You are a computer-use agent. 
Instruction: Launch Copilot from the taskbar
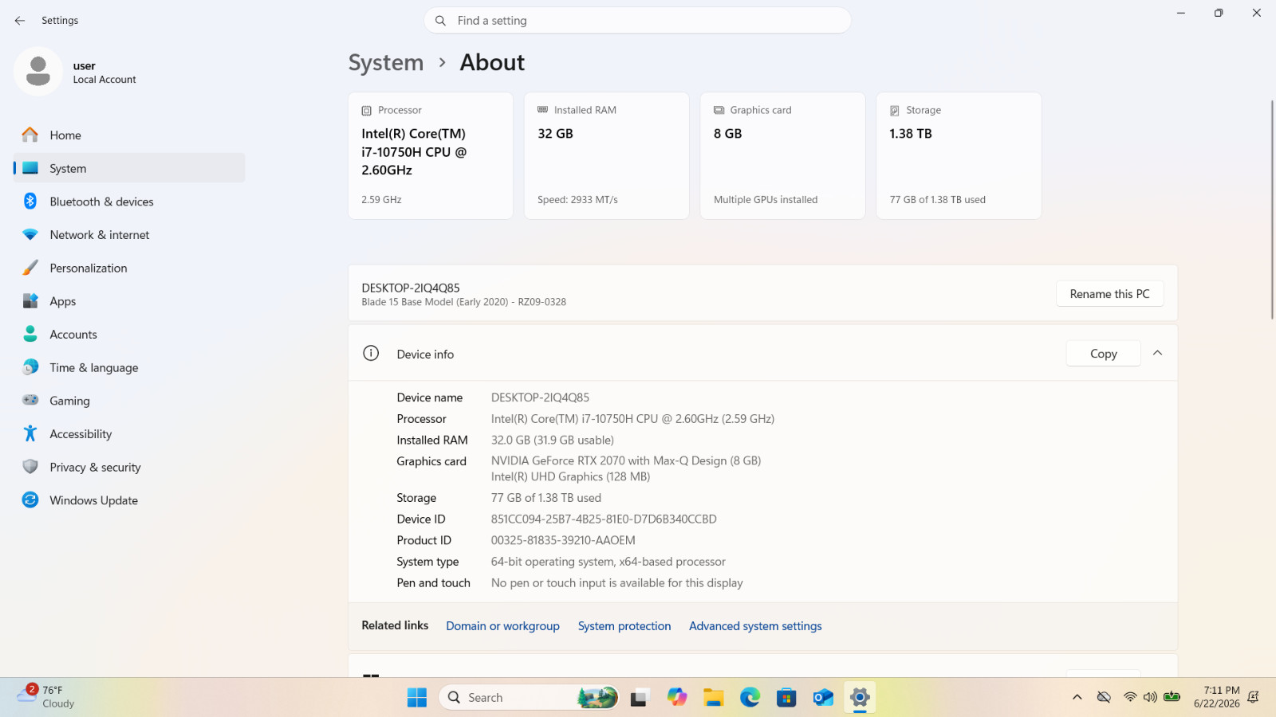point(677,698)
